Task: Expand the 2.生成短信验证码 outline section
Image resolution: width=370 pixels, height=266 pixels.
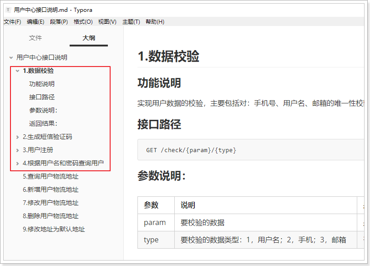Action: pos(17,137)
